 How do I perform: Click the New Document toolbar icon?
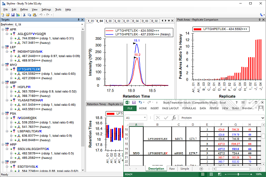click(3, 15)
